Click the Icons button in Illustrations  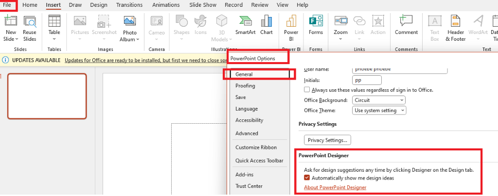coord(200,25)
